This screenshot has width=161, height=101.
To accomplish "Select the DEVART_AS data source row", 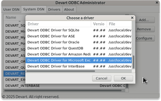I will [x=14, y=56].
